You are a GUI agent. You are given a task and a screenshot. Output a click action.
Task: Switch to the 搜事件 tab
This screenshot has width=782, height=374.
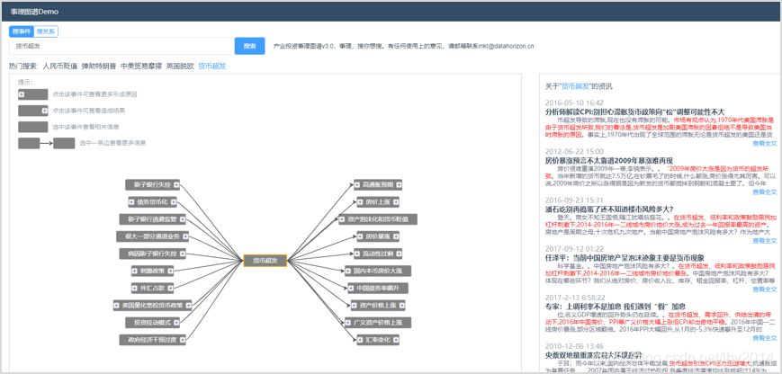(x=22, y=31)
